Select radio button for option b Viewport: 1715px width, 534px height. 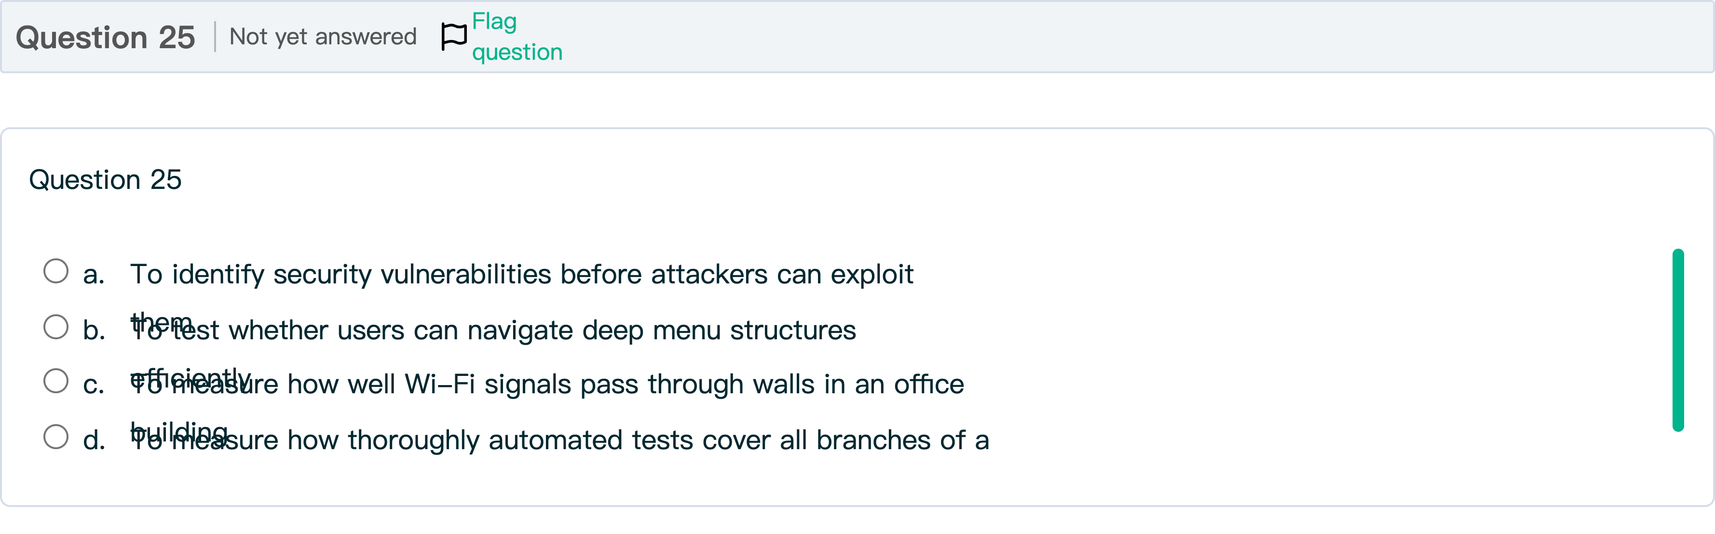pos(56,327)
